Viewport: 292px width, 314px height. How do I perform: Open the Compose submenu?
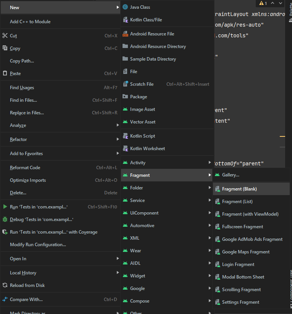[167, 301]
